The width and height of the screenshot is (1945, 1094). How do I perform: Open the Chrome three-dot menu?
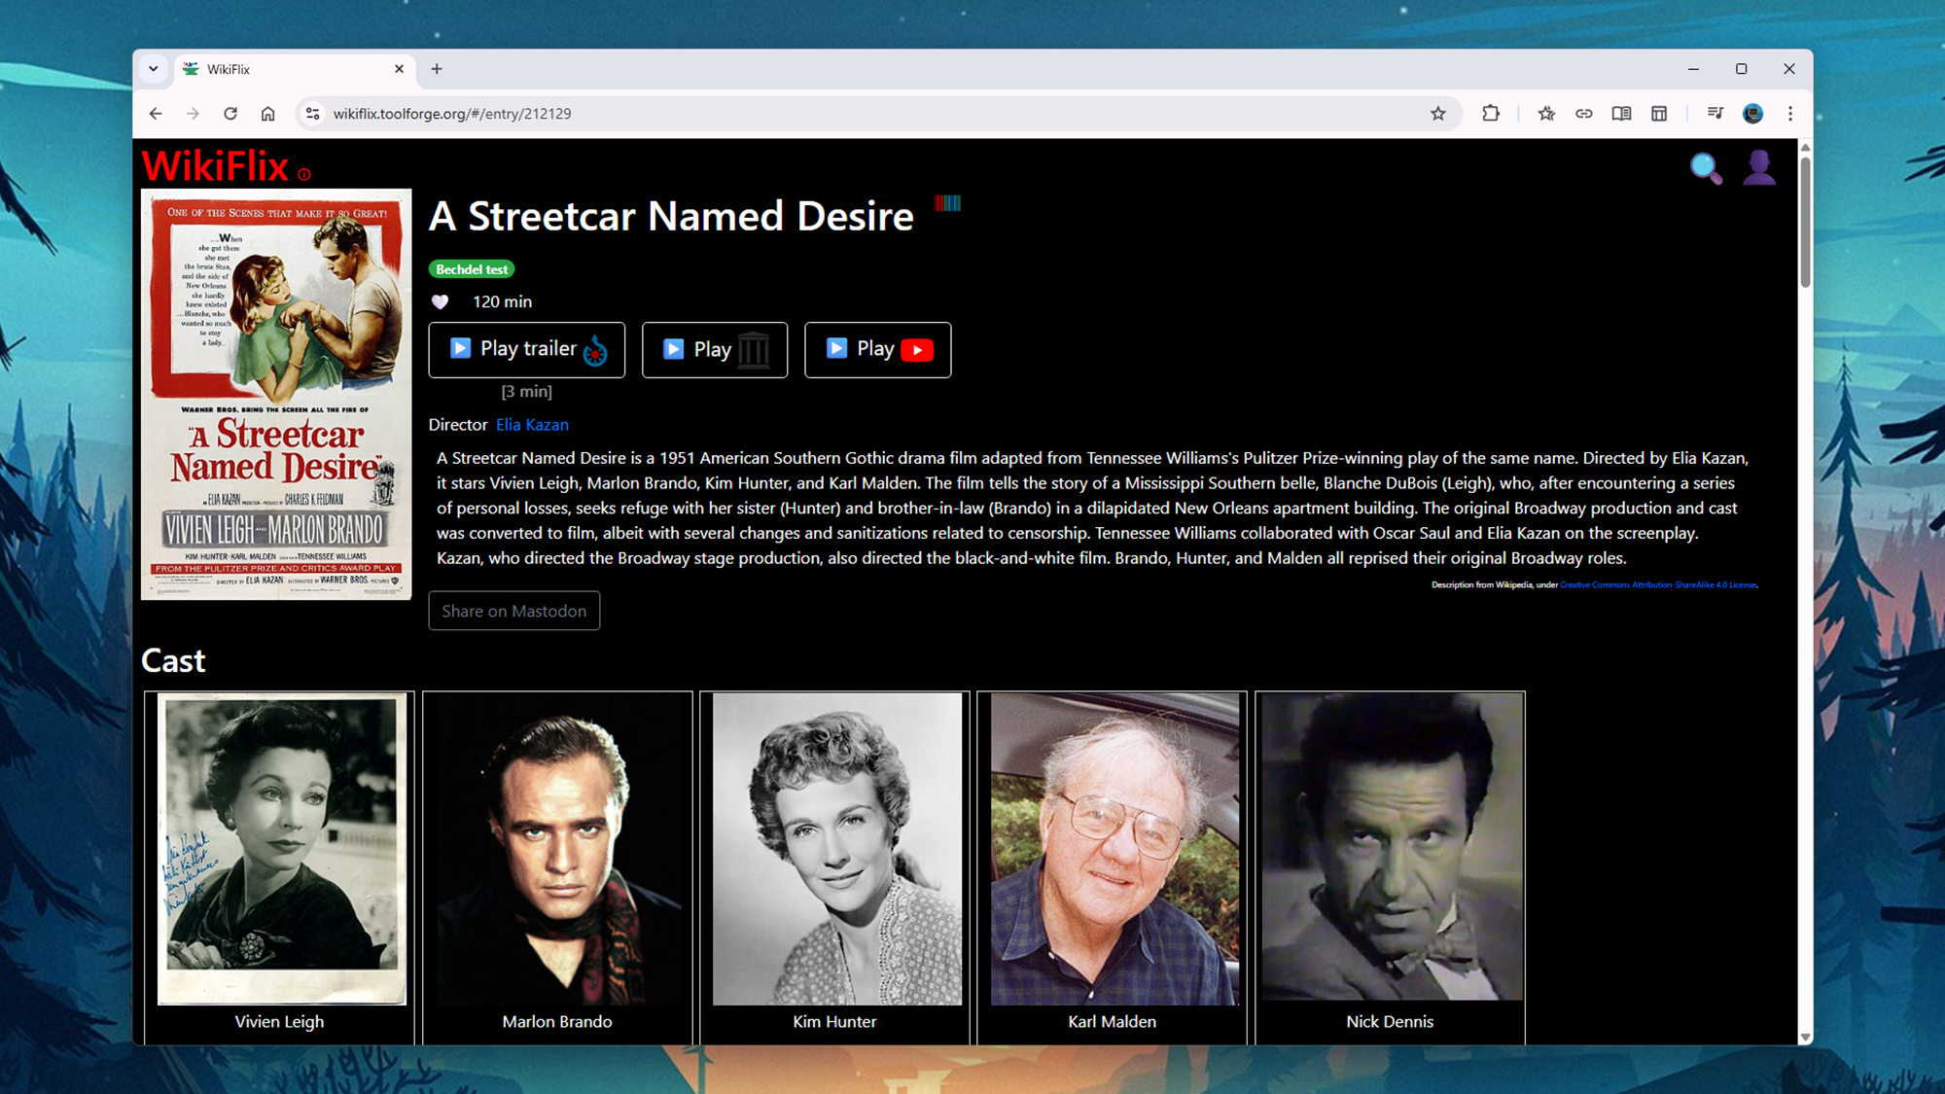[1789, 113]
